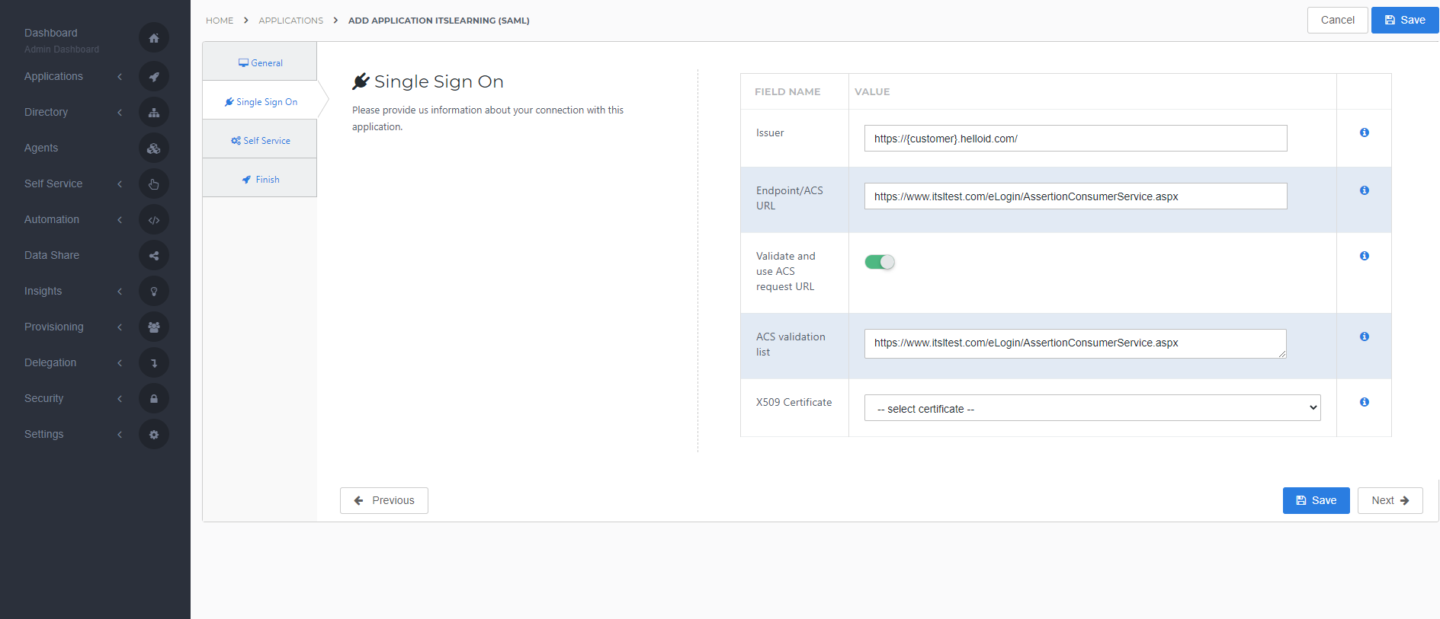Screen dimensions: 1440x619
Task: Select the Single Sign On wizard tab
Action: pyautogui.click(x=260, y=101)
